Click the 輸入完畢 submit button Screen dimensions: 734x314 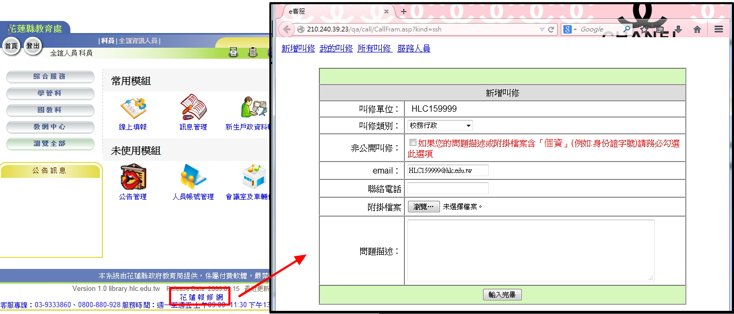502,295
